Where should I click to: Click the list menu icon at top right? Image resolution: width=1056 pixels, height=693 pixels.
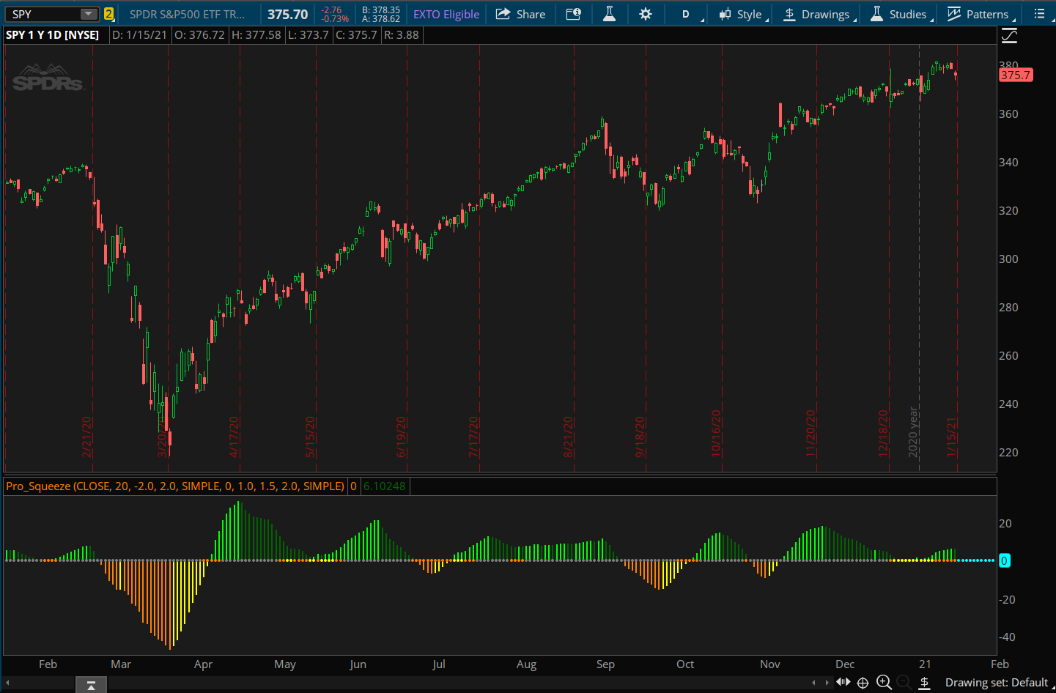tap(1039, 14)
